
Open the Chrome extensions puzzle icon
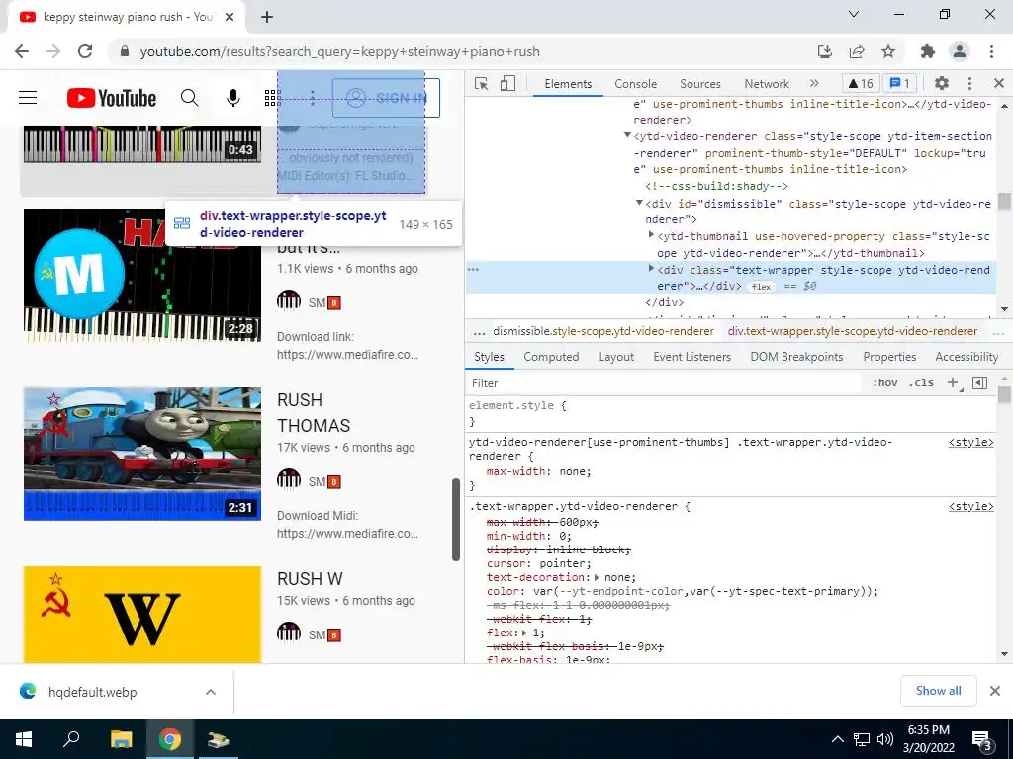click(928, 51)
